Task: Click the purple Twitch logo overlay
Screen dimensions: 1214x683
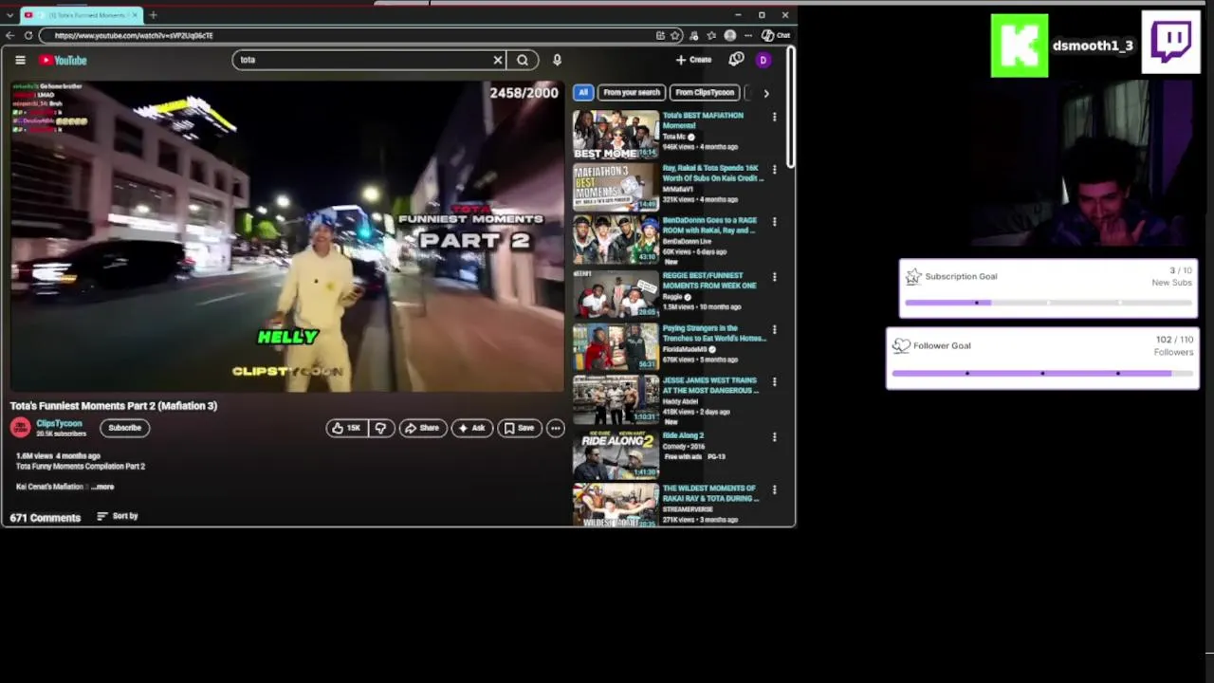Action: pyautogui.click(x=1171, y=42)
